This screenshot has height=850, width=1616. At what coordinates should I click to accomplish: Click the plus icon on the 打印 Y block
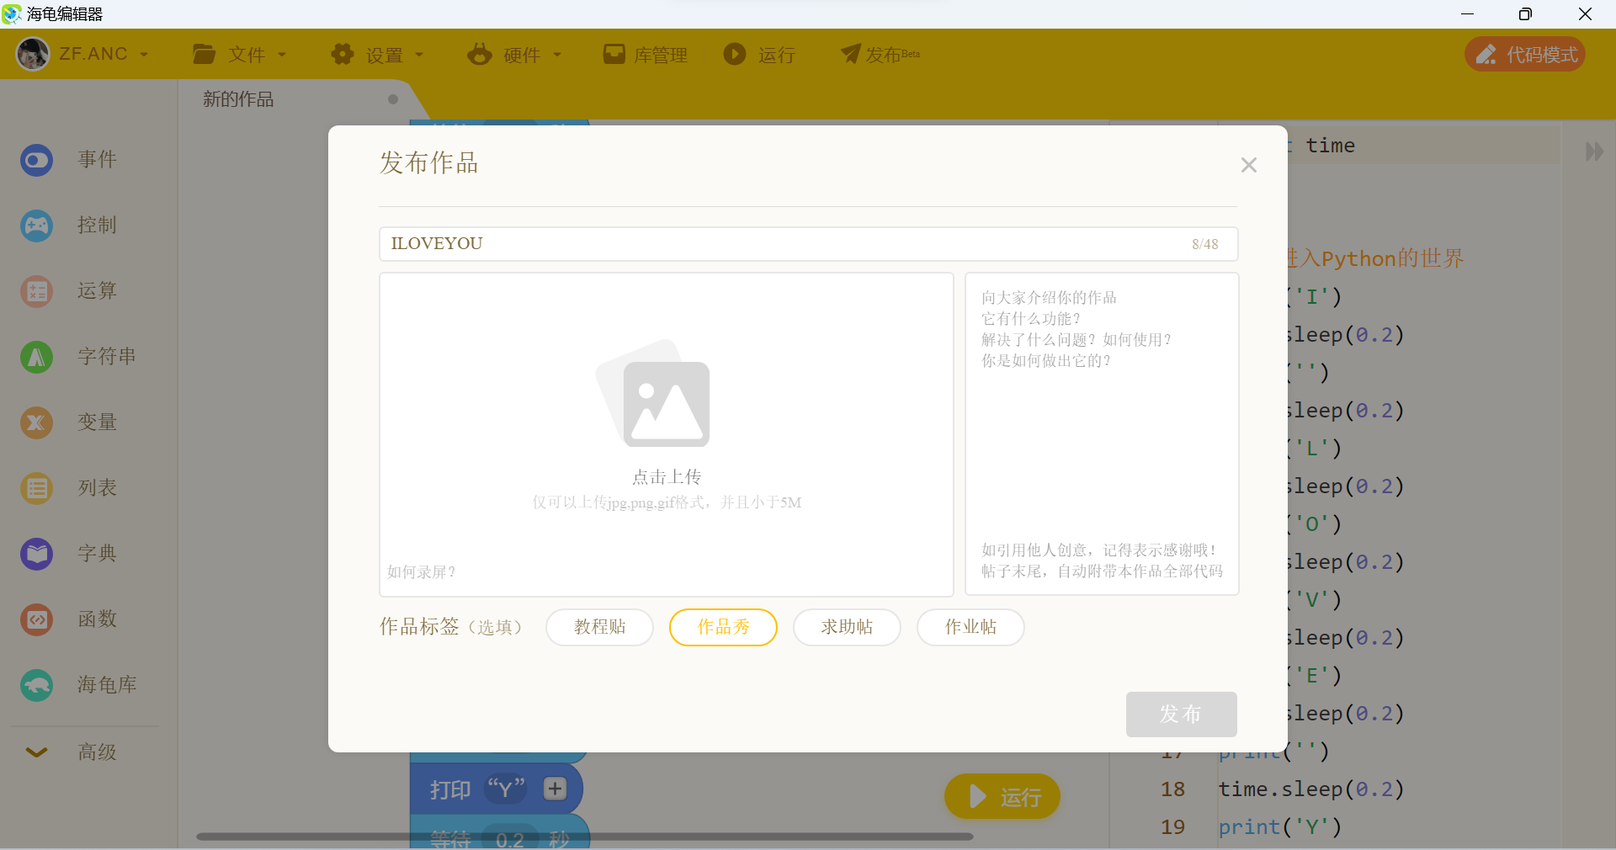coord(555,789)
